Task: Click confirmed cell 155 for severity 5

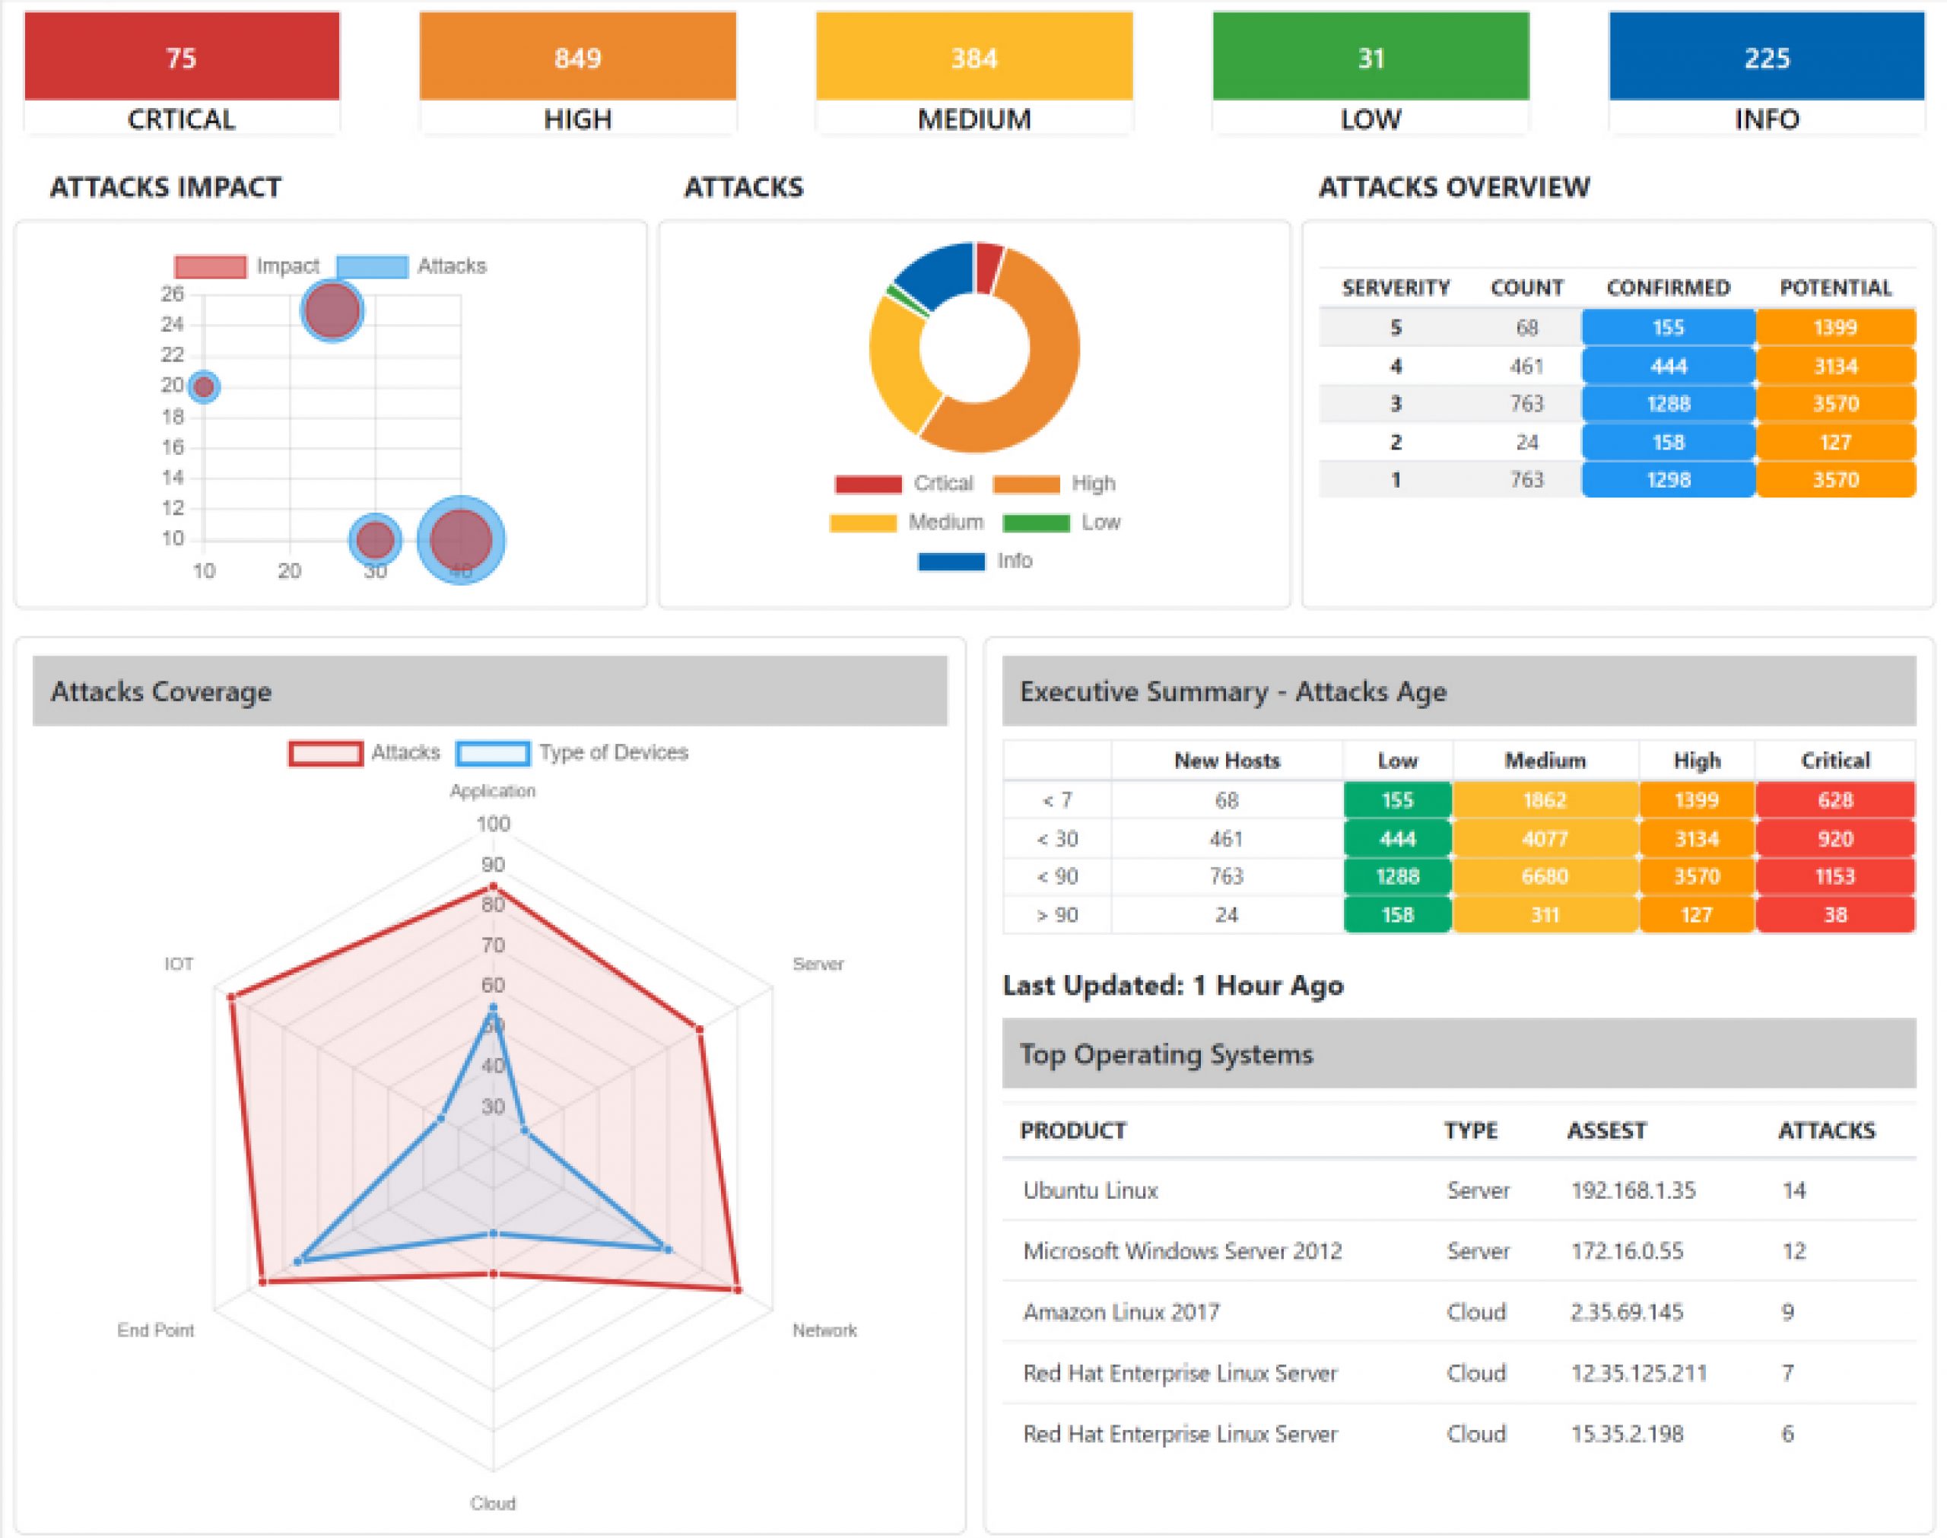Action: [1668, 328]
